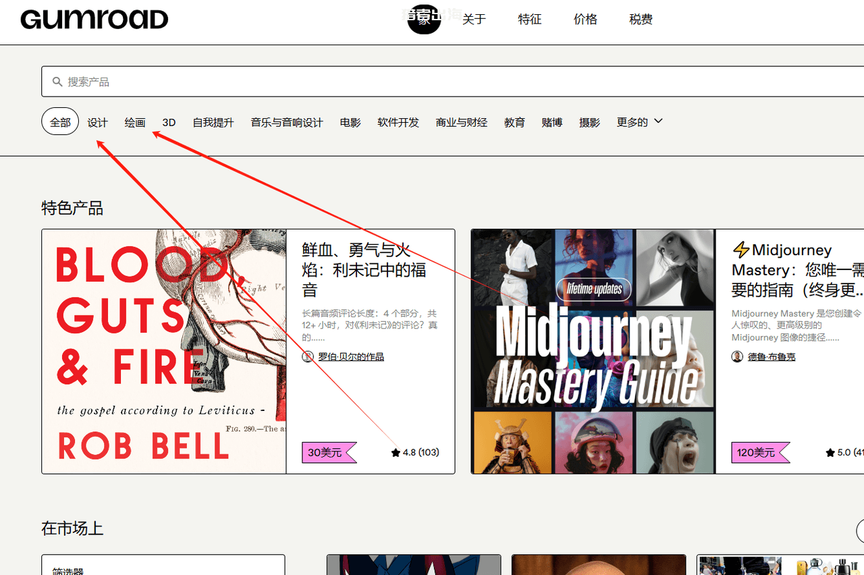The height and width of the screenshot is (575, 864).
Task: Click the 特色产品 section heading
Action: pos(72,208)
